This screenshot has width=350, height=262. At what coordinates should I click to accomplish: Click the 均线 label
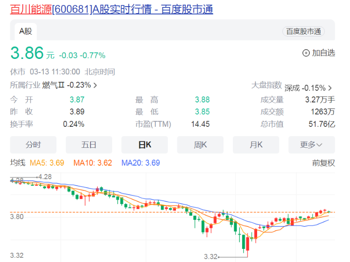[18, 163]
